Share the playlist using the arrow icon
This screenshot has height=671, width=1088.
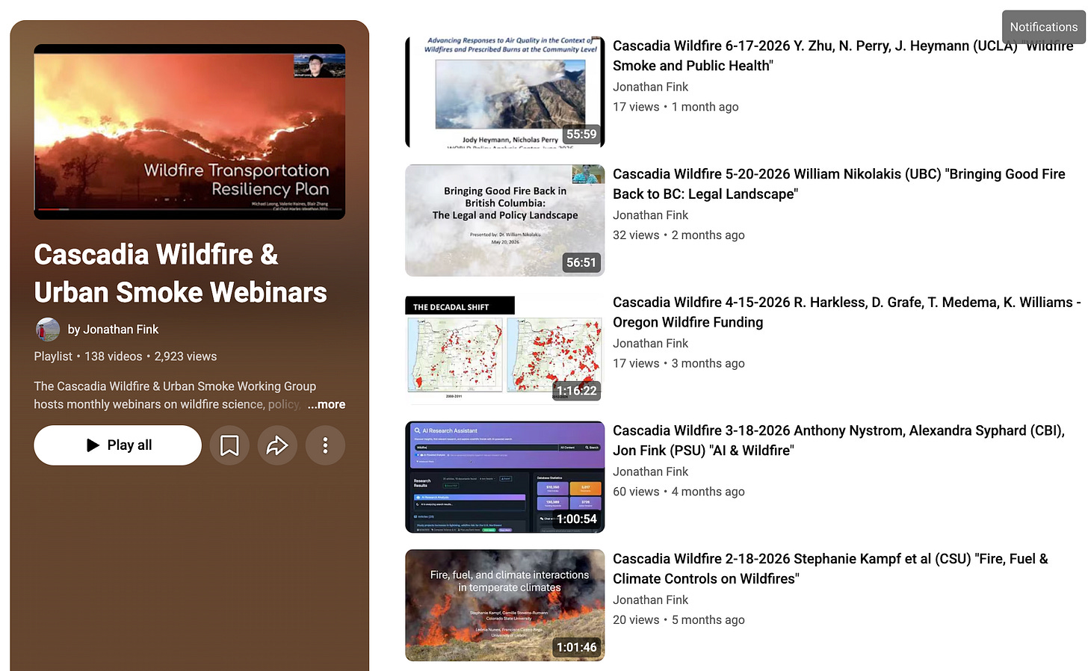277,445
